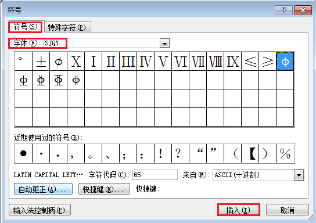Click the LATIN CAPITAL LETT··· character name
The height and width of the screenshot is (223, 316).
[48, 175]
